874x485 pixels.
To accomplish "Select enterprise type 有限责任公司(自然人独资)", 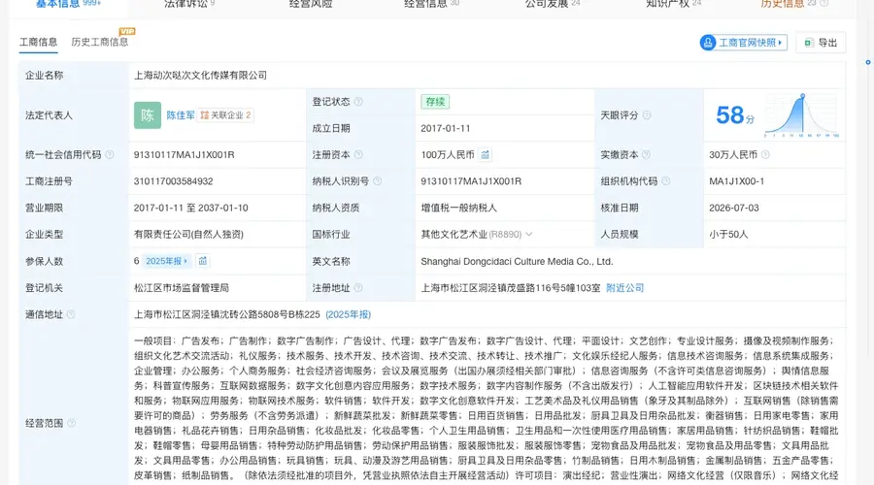I will 188,235.
